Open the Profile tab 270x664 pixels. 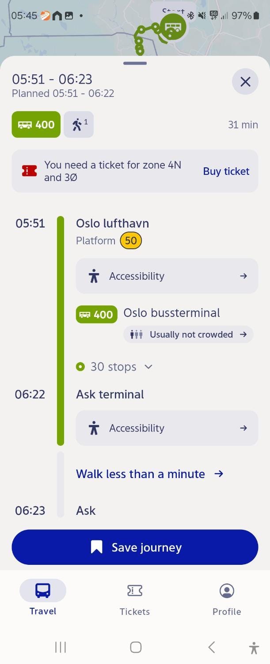(x=227, y=599)
